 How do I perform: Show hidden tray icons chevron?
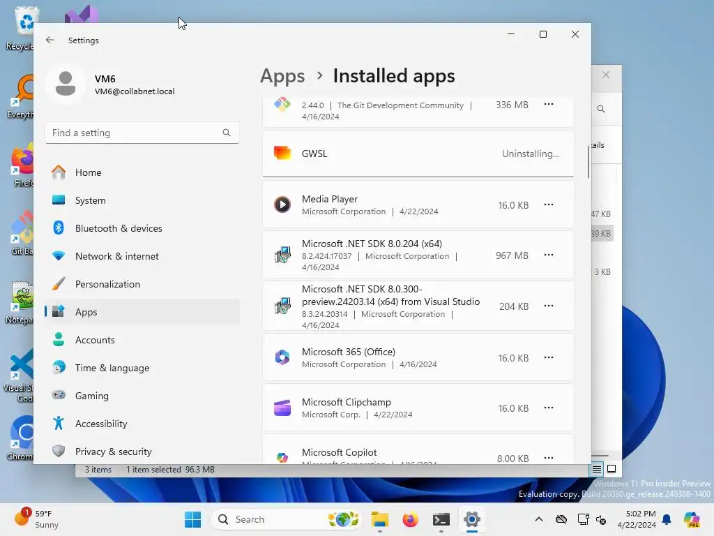point(539,519)
